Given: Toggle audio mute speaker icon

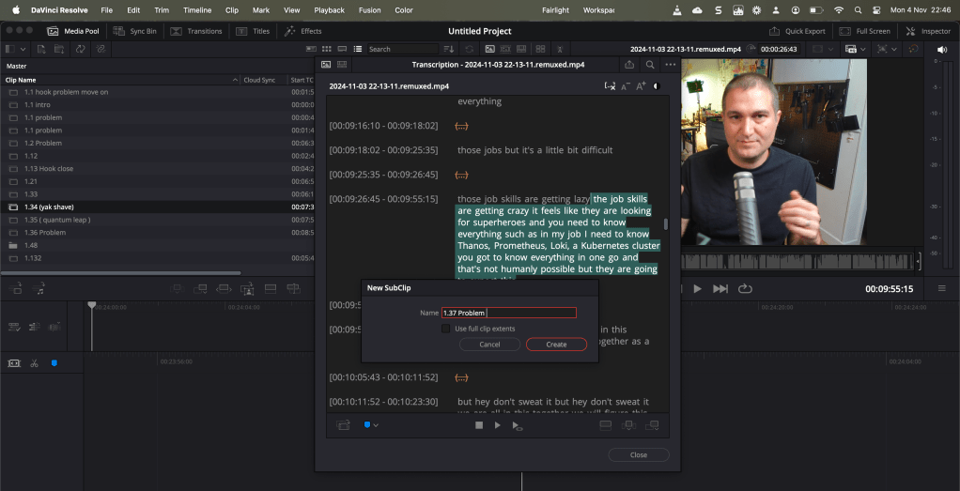Looking at the screenshot, I should pos(941,49).
